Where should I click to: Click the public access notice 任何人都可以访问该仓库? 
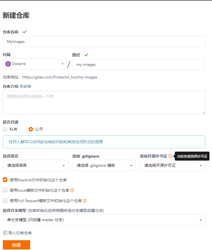point(104,142)
